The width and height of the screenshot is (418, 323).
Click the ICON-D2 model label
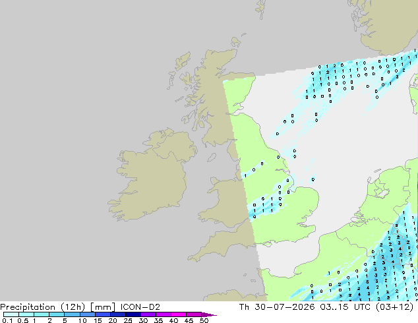pyautogui.click(x=140, y=307)
